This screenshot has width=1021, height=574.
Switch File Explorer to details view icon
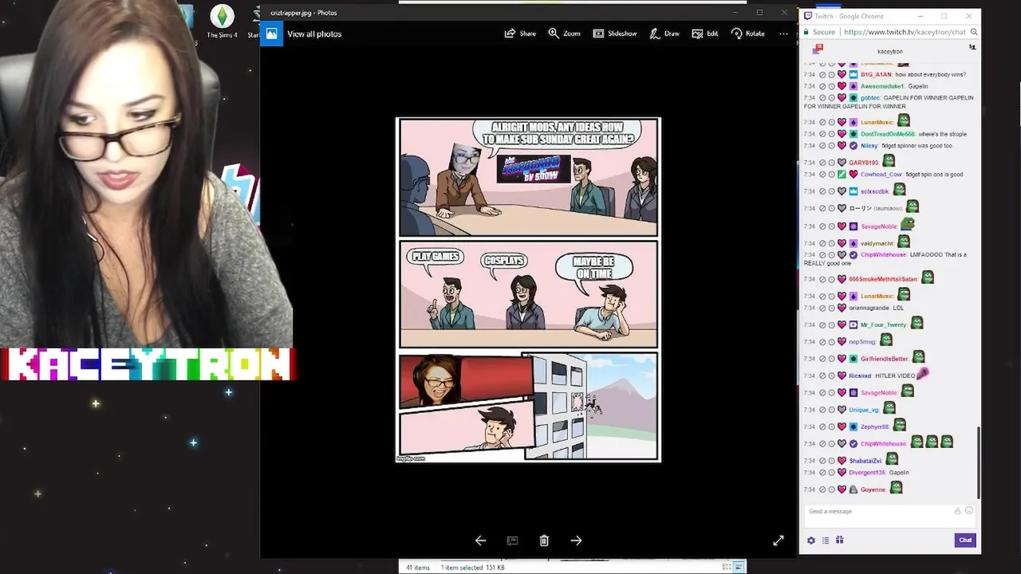(727, 567)
